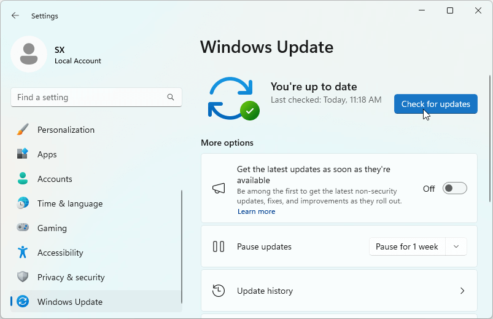Click the search magnifier icon
The height and width of the screenshot is (319, 493).
(x=171, y=97)
